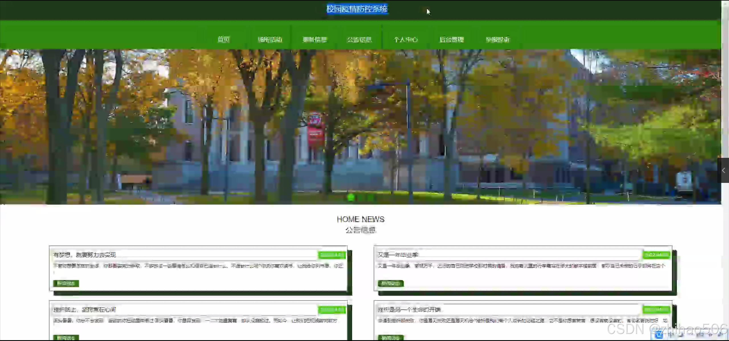Click 新闻动态 tag under 有梦想 article

(66, 283)
